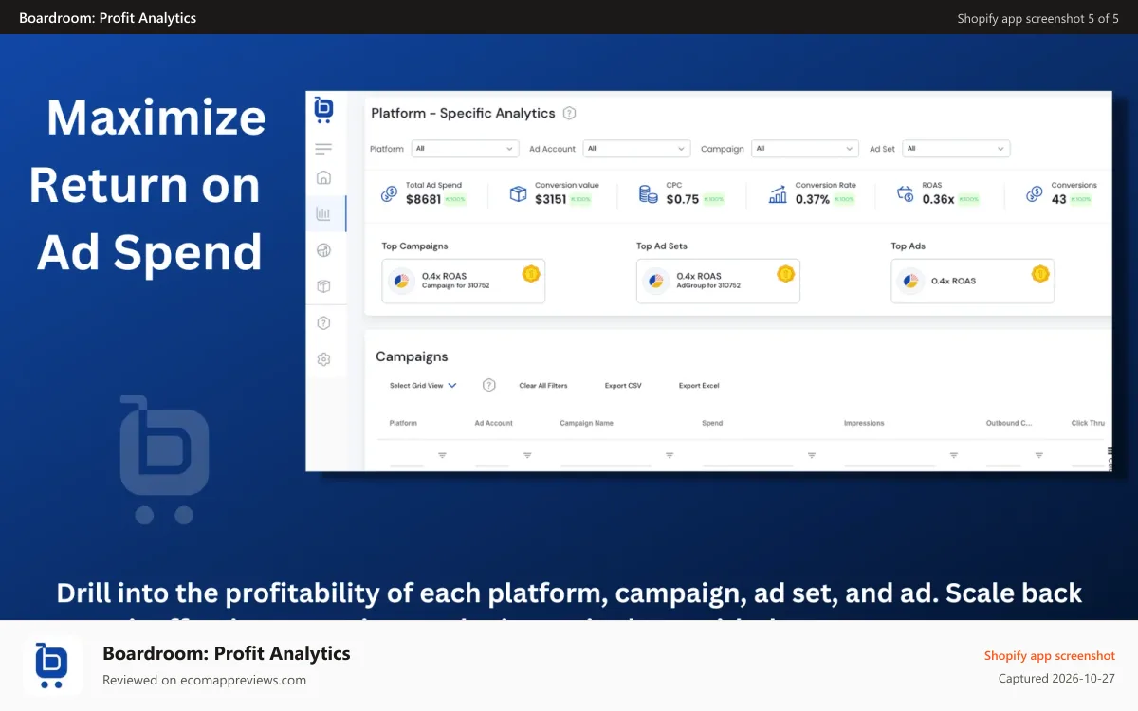The width and height of the screenshot is (1138, 711).
Task: Click the $3151 Conversion value figure
Action: pos(551,199)
